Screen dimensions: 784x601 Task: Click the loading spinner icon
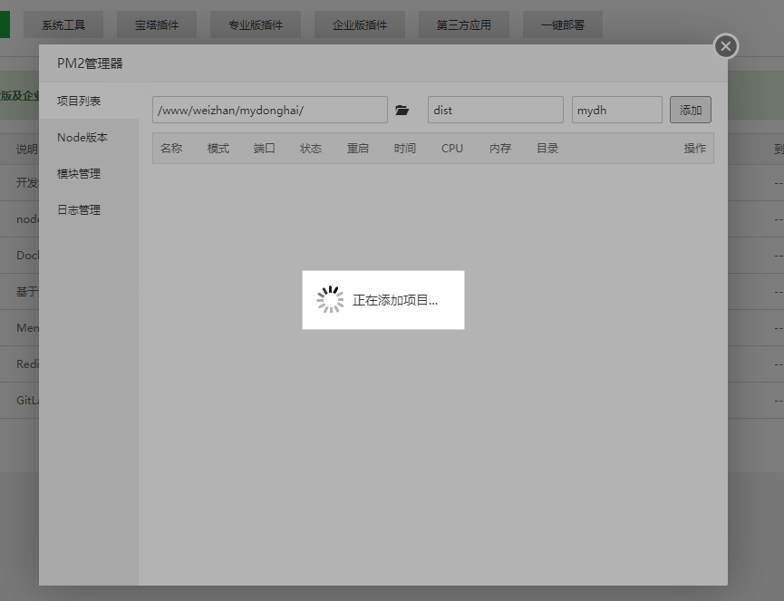tap(330, 300)
